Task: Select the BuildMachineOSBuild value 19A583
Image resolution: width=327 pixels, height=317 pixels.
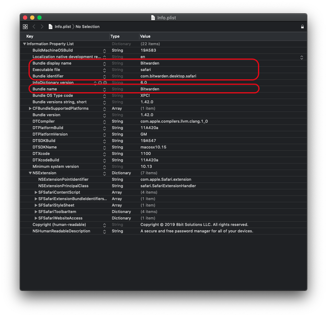Action: point(148,51)
